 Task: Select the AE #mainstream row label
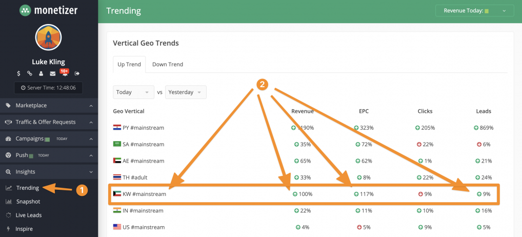pos(143,161)
